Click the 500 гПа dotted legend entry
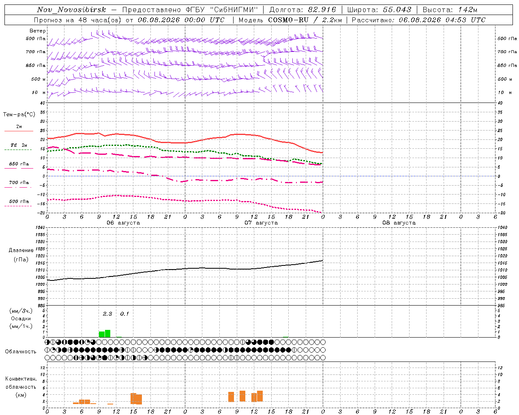Screen dimensions: 519x415 19,201
